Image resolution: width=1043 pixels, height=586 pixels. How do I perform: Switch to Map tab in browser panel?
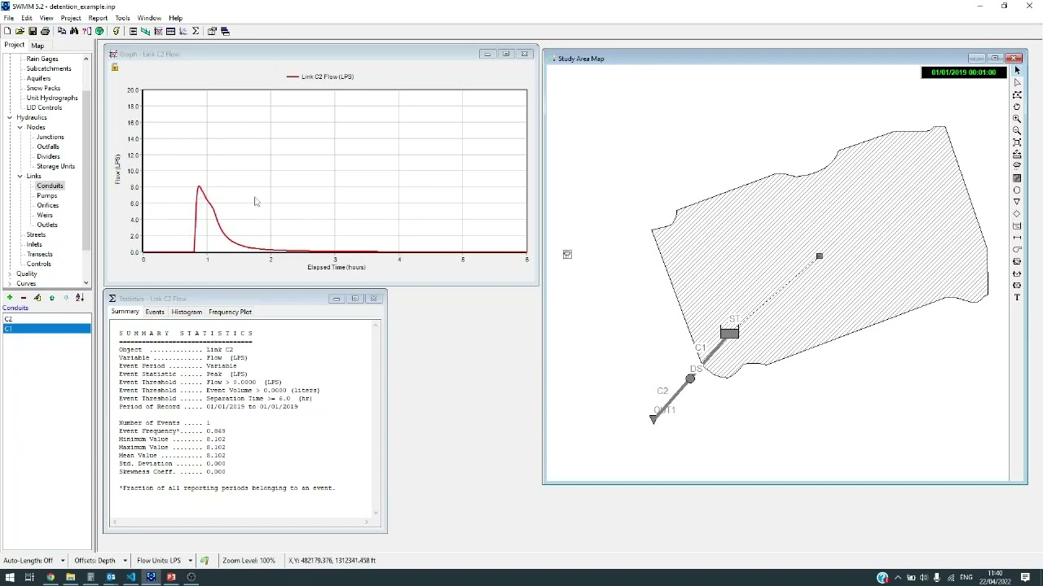click(x=37, y=46)
